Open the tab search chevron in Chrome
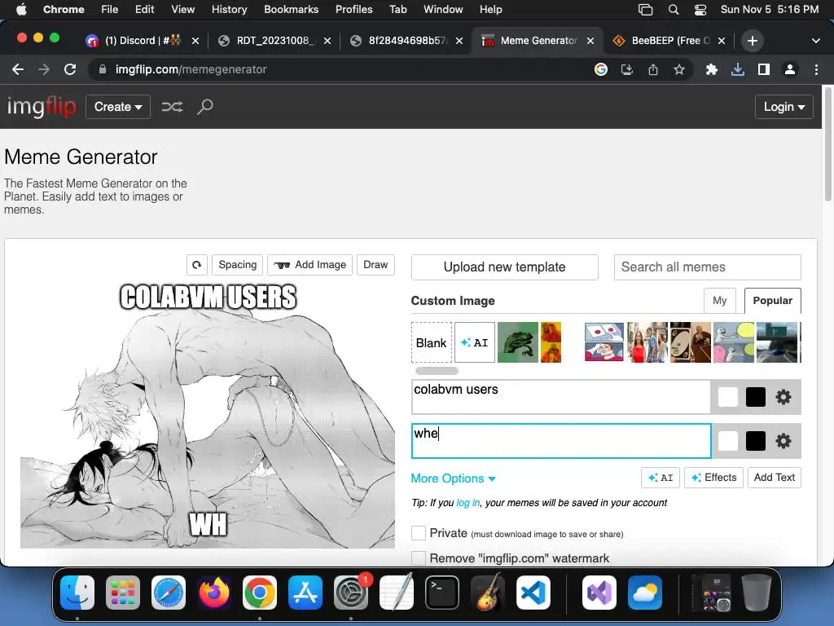This screenshot has height=626, width=834. point(816,41)
